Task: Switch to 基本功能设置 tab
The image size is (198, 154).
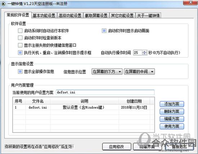Action: pos(44,15)
